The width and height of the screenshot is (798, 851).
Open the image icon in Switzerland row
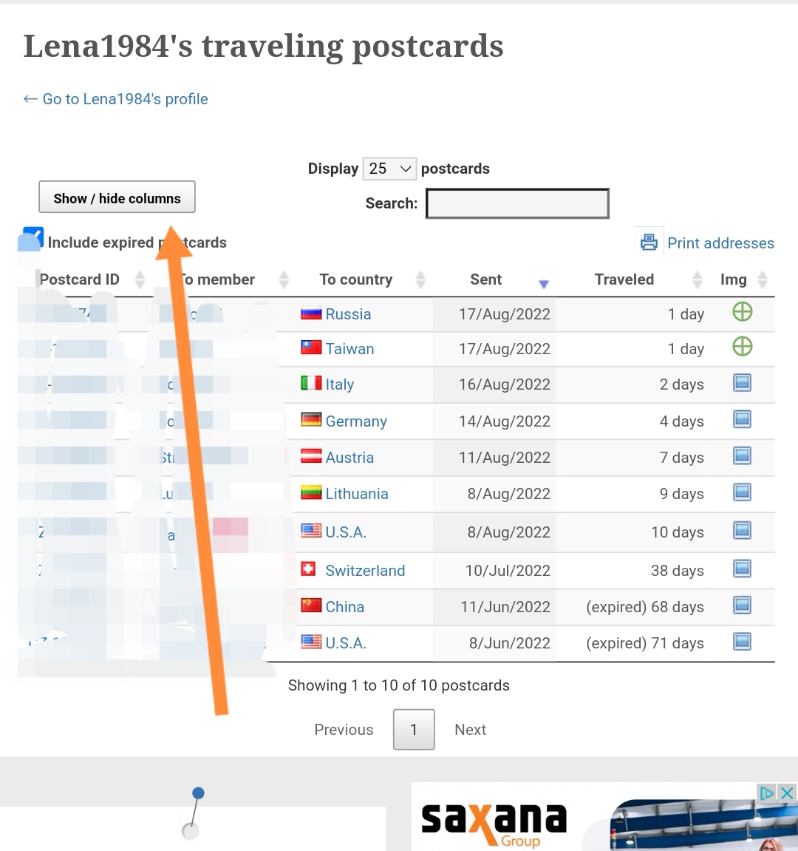(742, 569)
